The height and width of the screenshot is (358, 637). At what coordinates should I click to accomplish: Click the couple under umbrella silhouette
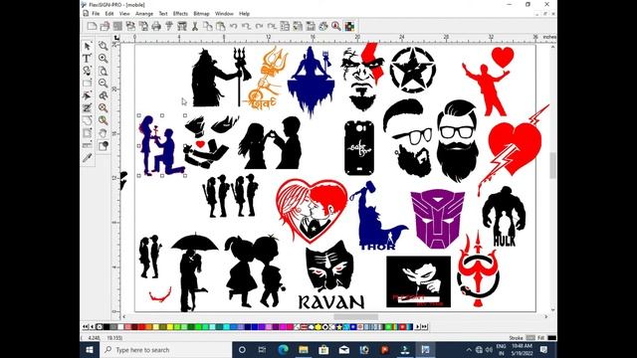coord(194,272)
